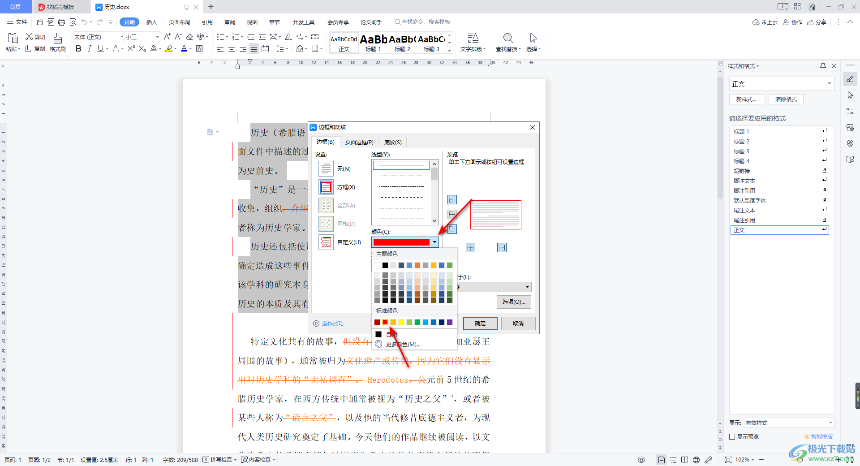Select the dotted line style
860x466 pixels.
tap(401, 176)
